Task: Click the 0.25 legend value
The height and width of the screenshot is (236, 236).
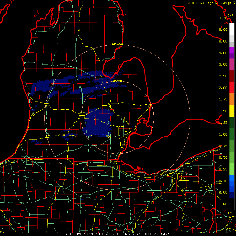Action: point(223,169)
